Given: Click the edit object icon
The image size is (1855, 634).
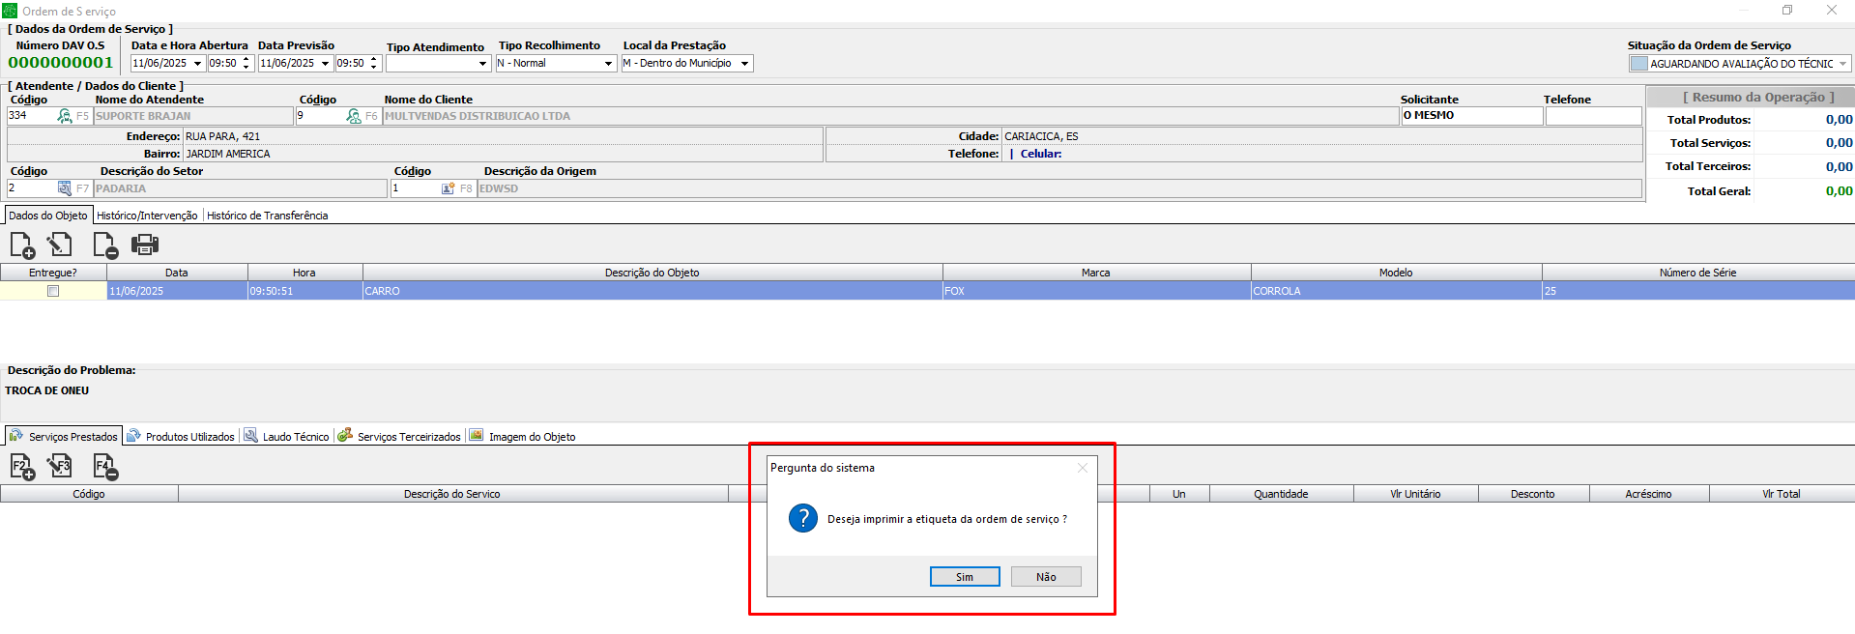Looking at the screenshot, I should (x=60, y=245).
